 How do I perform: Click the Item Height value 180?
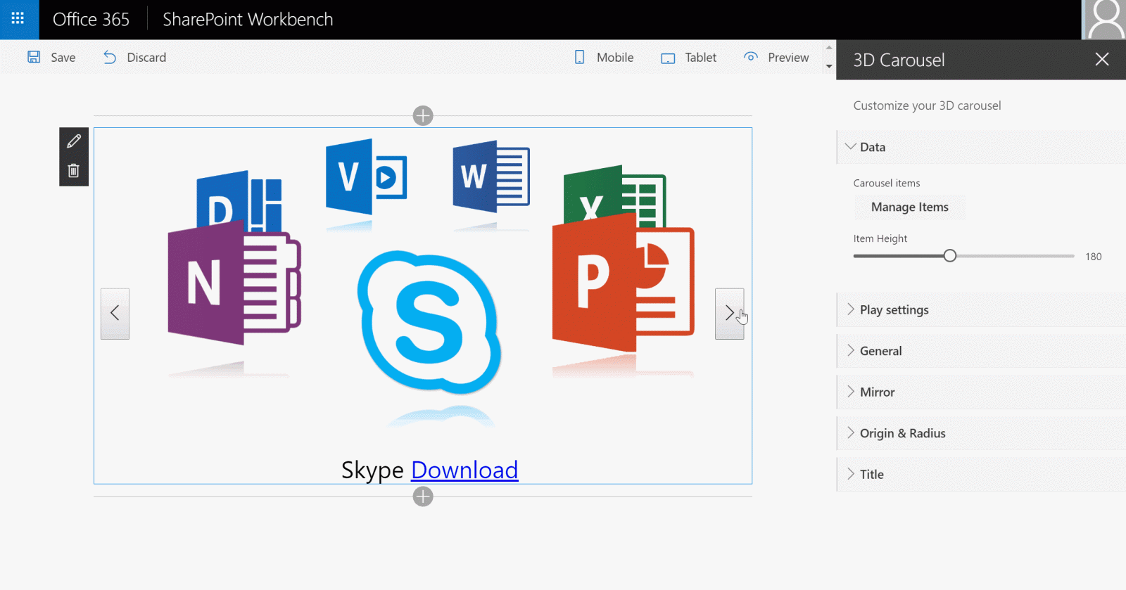pos(1094,257)
